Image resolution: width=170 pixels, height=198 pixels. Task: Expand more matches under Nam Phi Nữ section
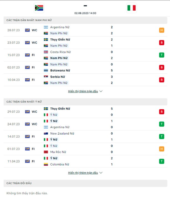tap(85, 91)
